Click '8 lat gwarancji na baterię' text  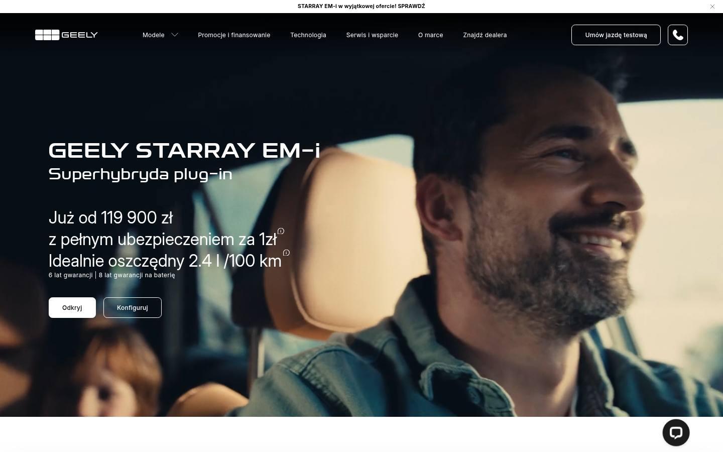tap(137, 275)
